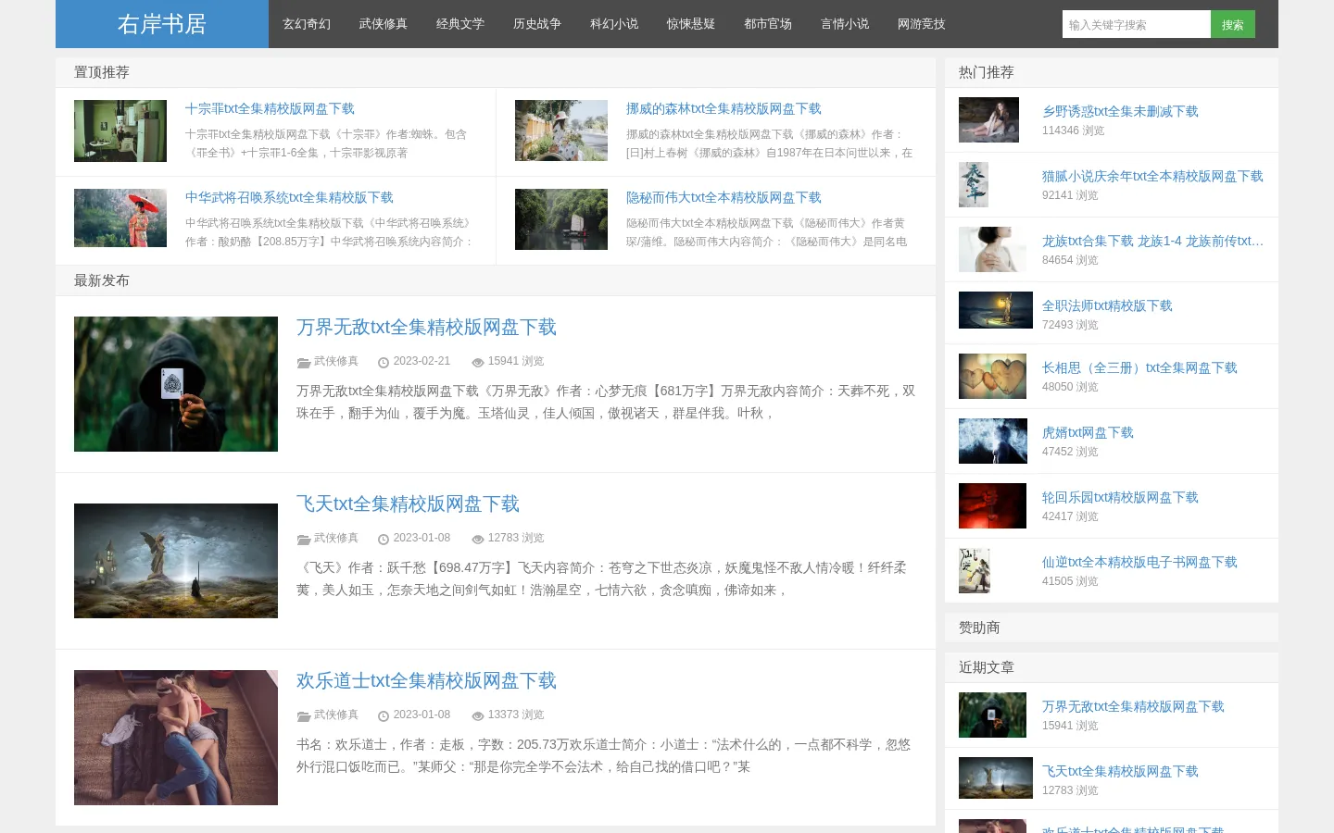Open 飞天txt全集精校版 title in latest posts

408,504
